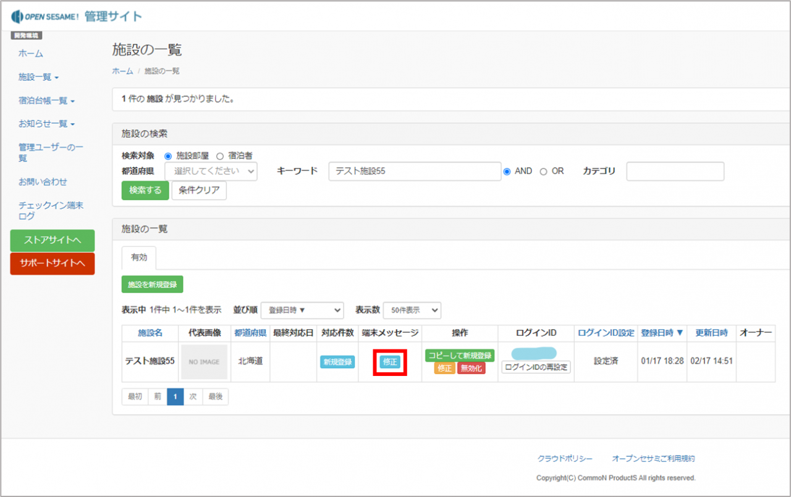Sort by 都道府県 column header

tap(250, 333)
